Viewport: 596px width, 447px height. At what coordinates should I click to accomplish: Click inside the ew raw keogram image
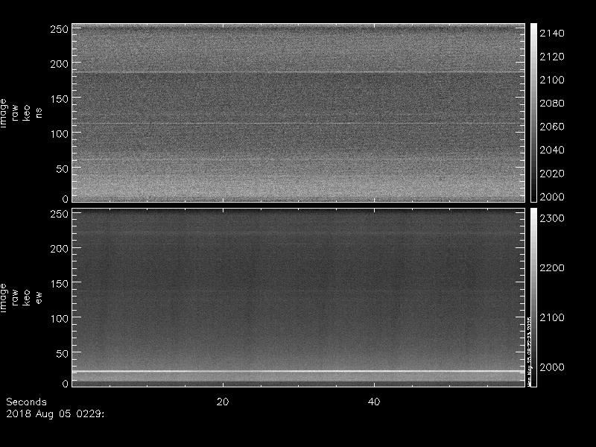pos(299,297)
